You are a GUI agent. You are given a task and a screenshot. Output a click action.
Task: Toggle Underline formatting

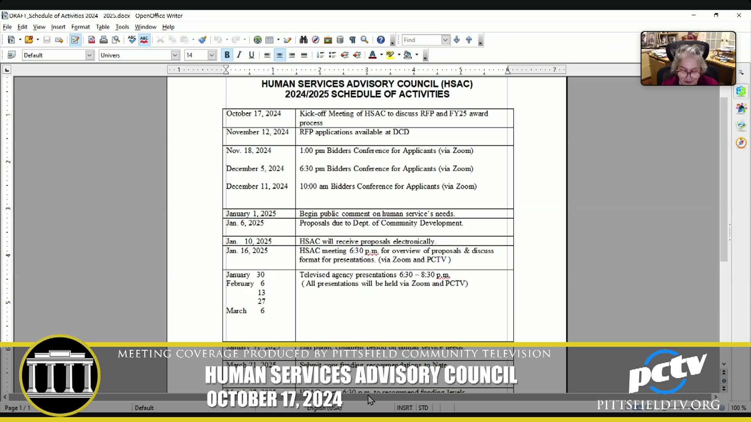pos(252,55)
